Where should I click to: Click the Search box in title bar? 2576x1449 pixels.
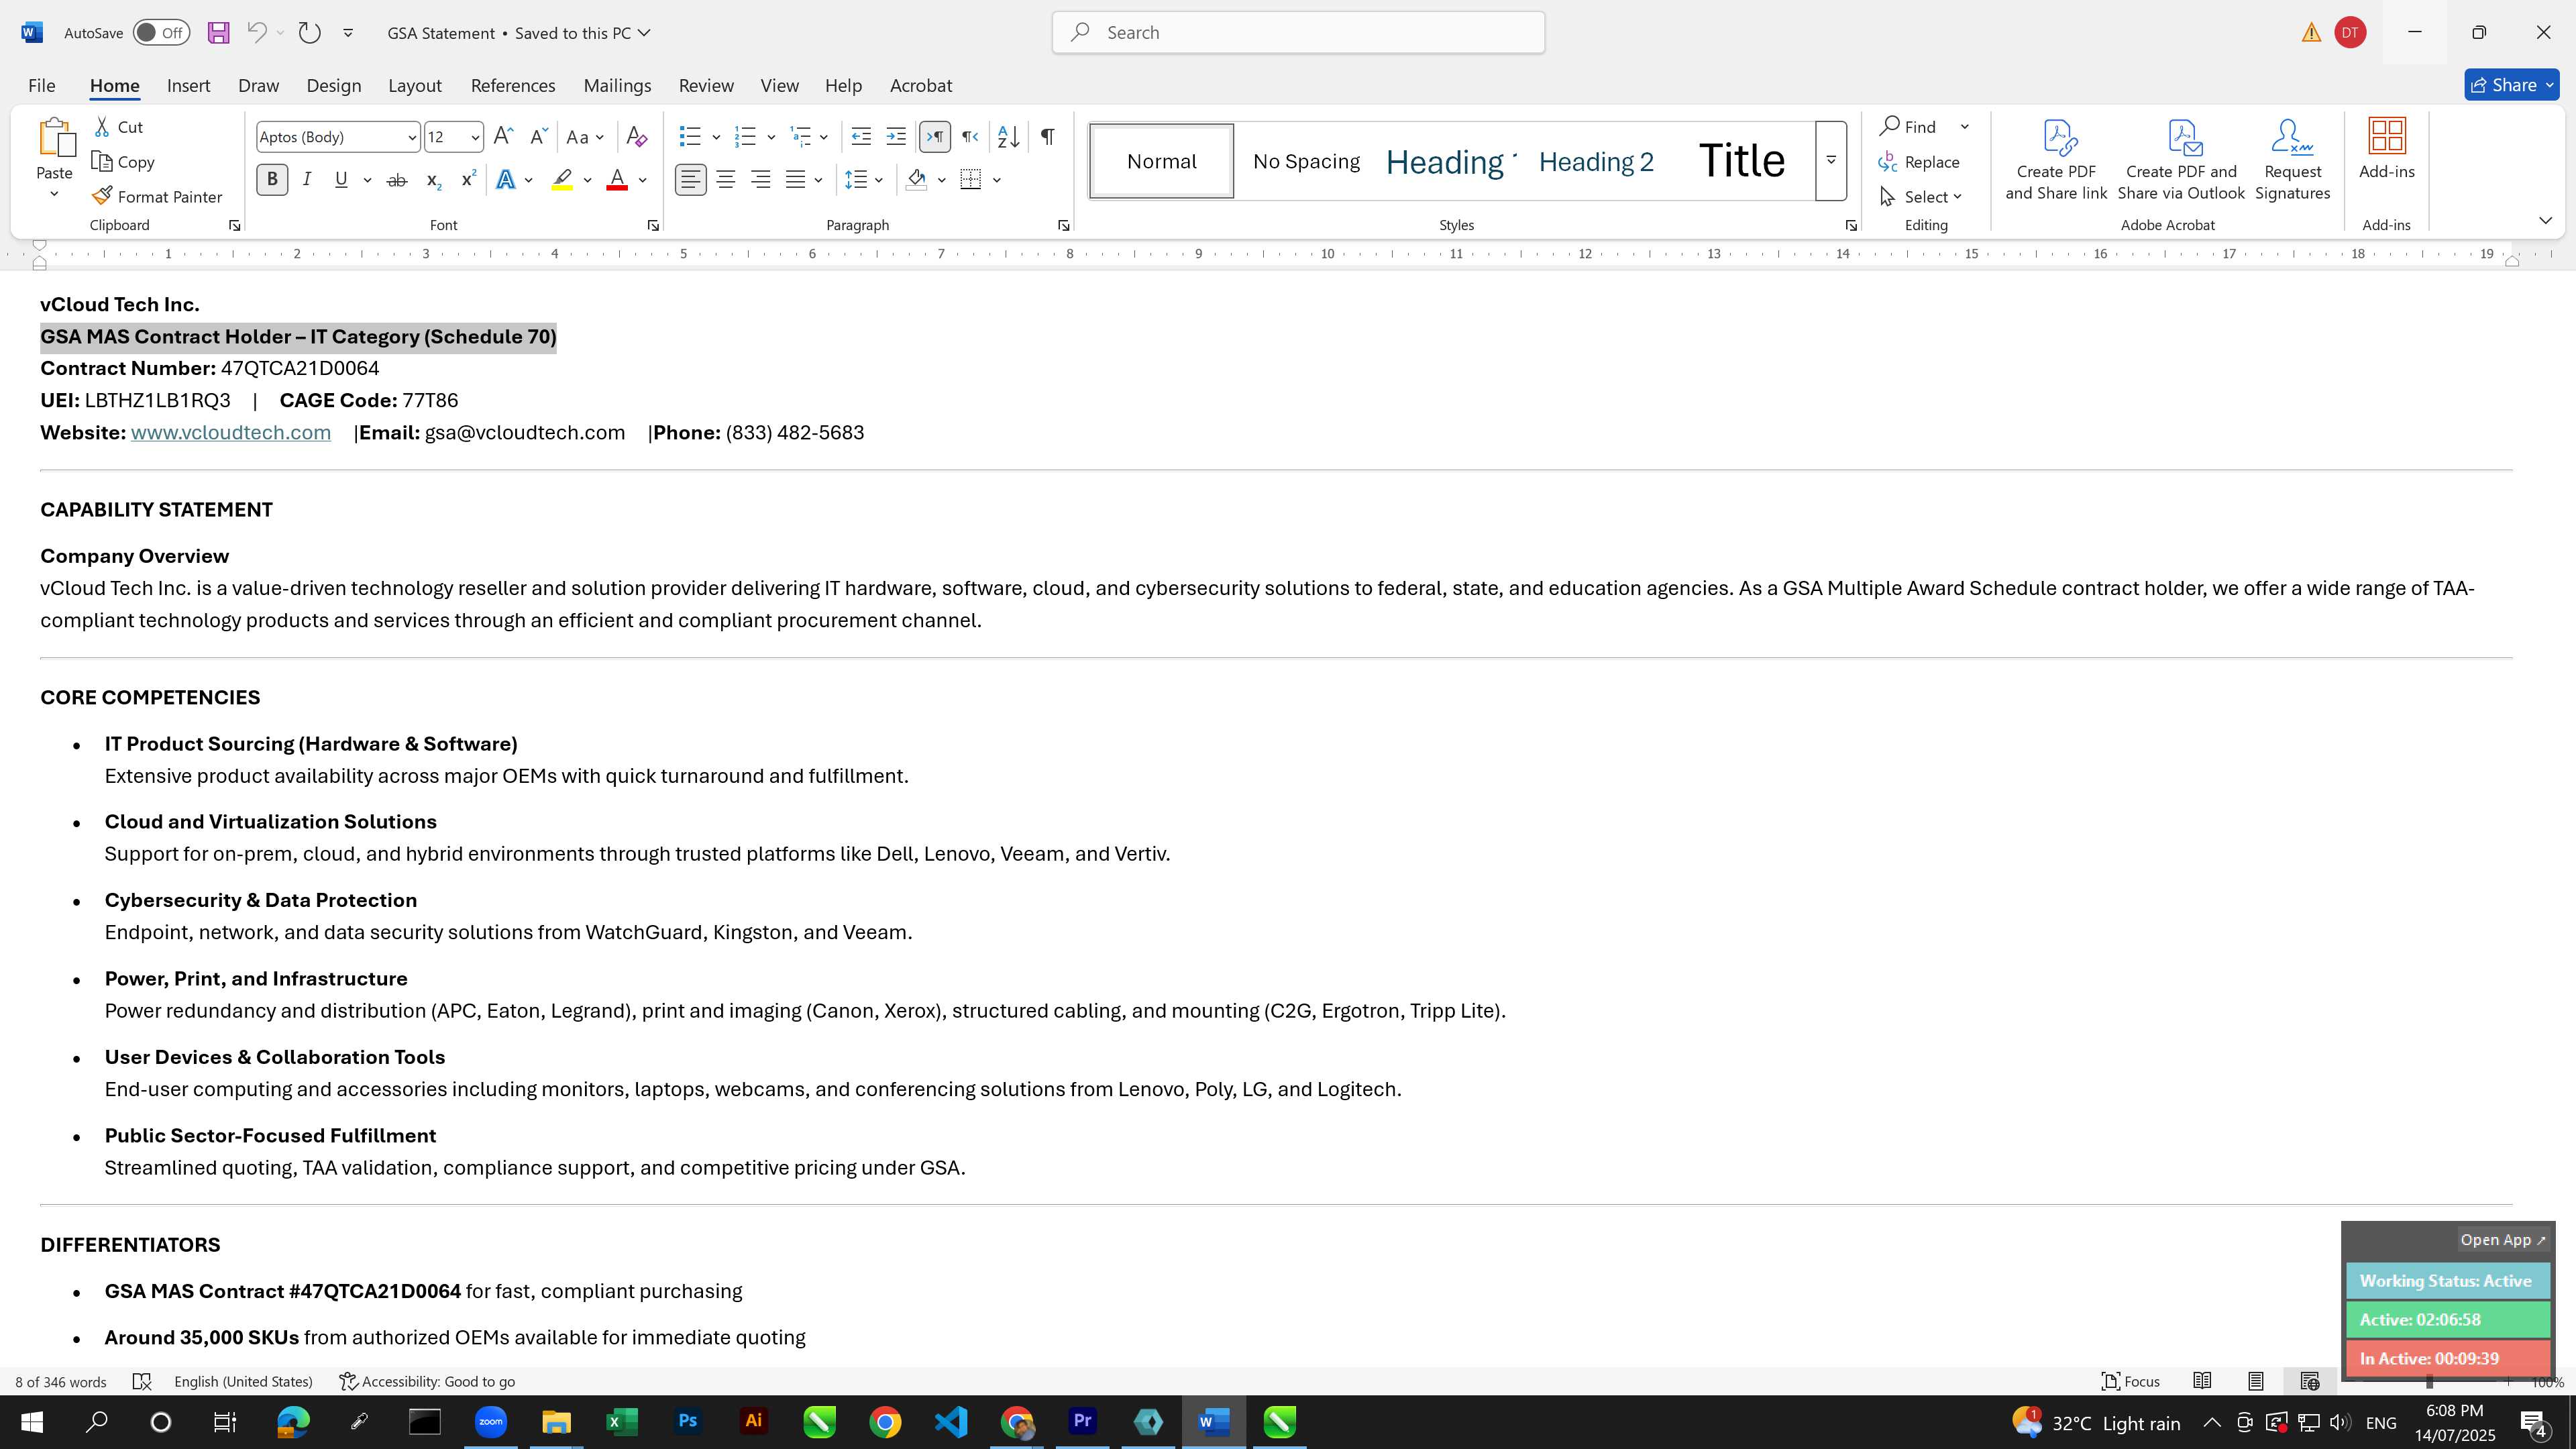(x=1298, y=33)
